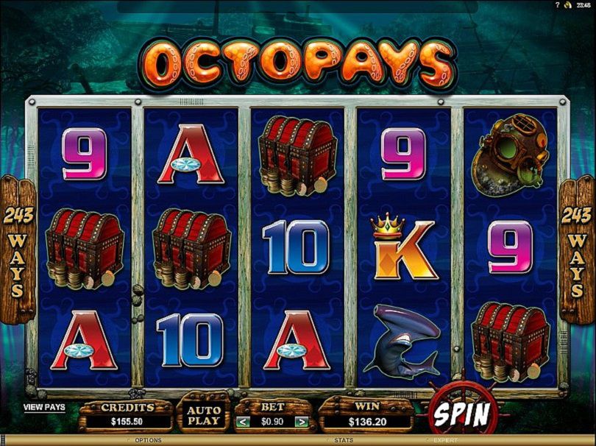Open the View Pays paytable link

coord(44,407)
